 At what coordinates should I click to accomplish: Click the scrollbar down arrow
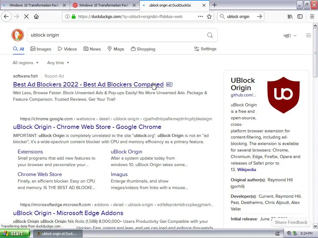[315, 226]
